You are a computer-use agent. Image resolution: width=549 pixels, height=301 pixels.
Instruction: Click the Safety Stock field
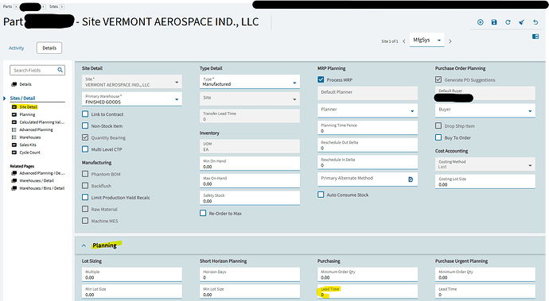[250, 198]
